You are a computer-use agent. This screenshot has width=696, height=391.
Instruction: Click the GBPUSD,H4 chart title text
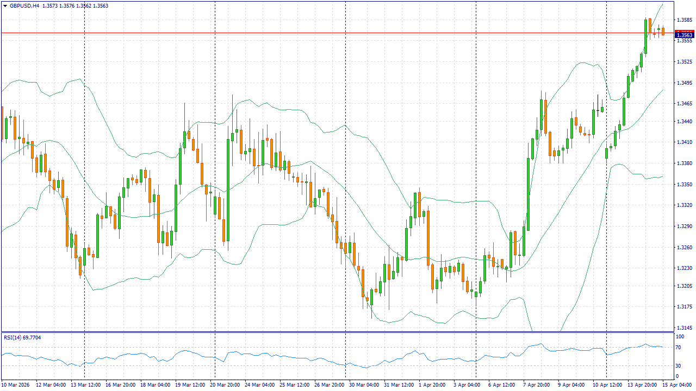click(24, 6)
